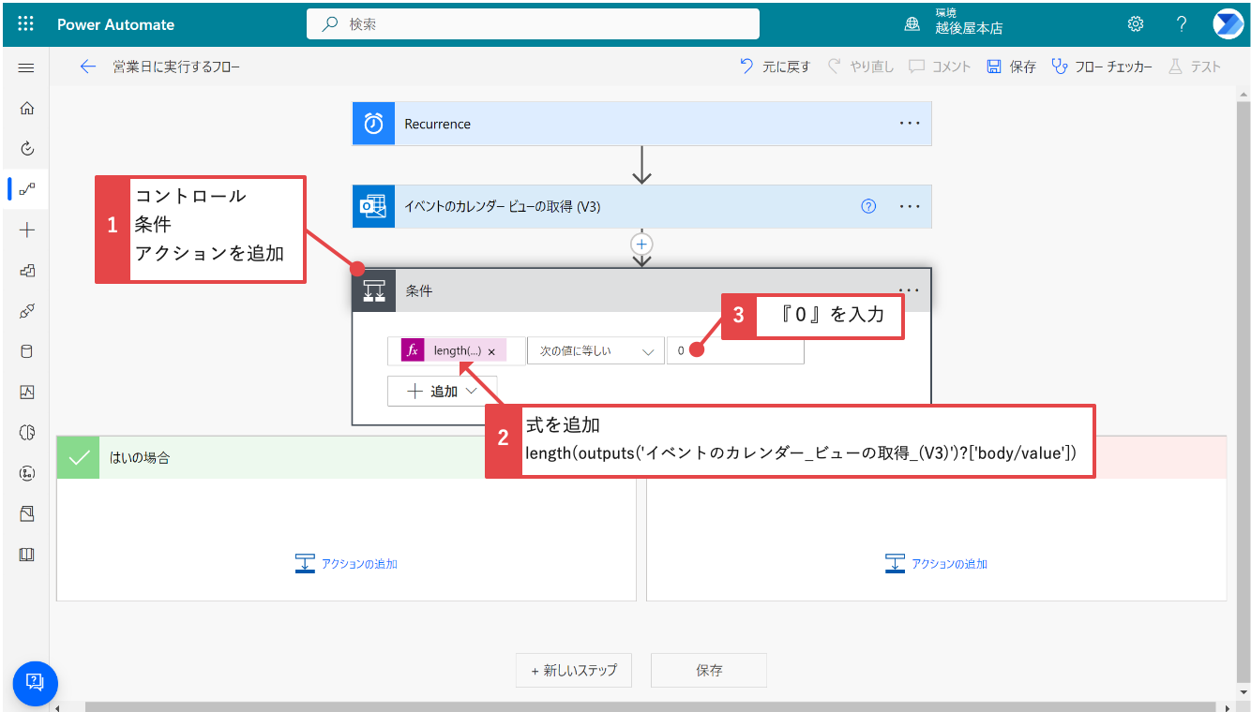Open the app launcher waffle icon
Viewport: 1251px width, 712px height.
coord(25,23)
